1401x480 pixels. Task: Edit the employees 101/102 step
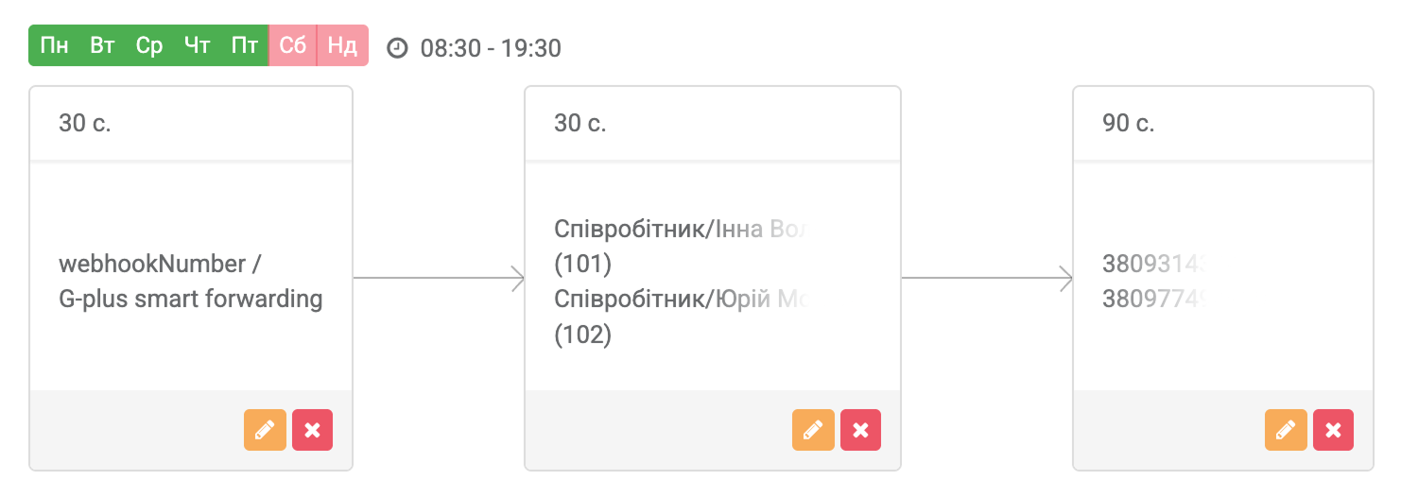click(813, 430)
